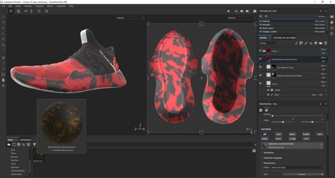Click the add paint layer brush icon
This screenshot has height=178, width=335.
pyautogui.click(x=306, y=43)
